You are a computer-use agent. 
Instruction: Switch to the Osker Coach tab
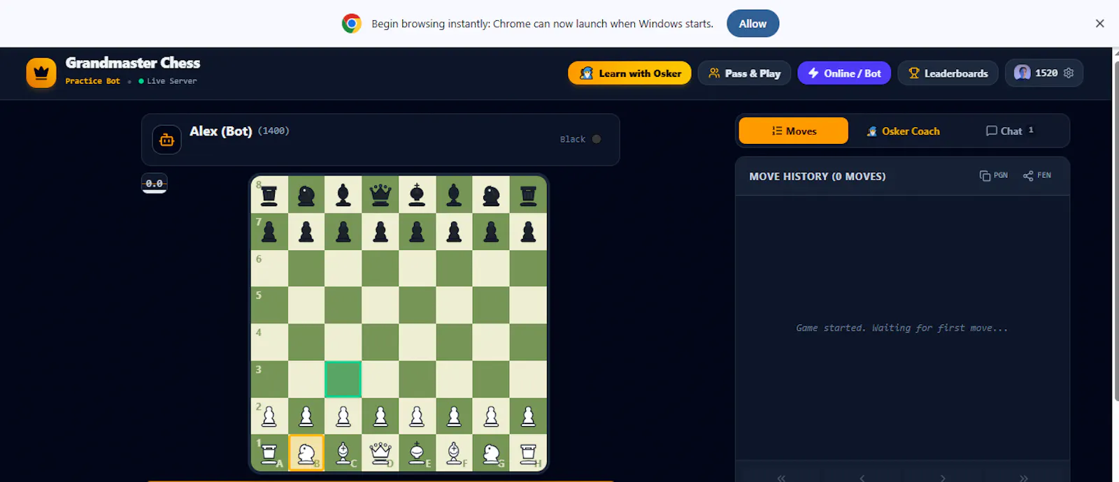click(903, 131)
